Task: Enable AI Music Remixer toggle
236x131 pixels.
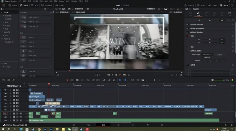Action: [187, 32]
